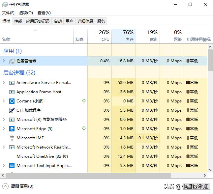Screen dimensions: 213x194
Task: Click the horizontal scrollbar thumb
Action: [x=88, y=175]
